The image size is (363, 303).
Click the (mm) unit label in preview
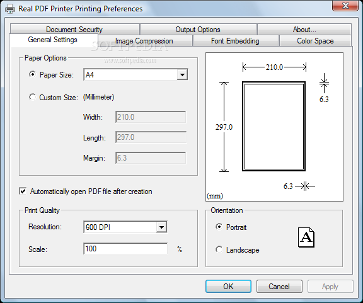click(215, 196)
